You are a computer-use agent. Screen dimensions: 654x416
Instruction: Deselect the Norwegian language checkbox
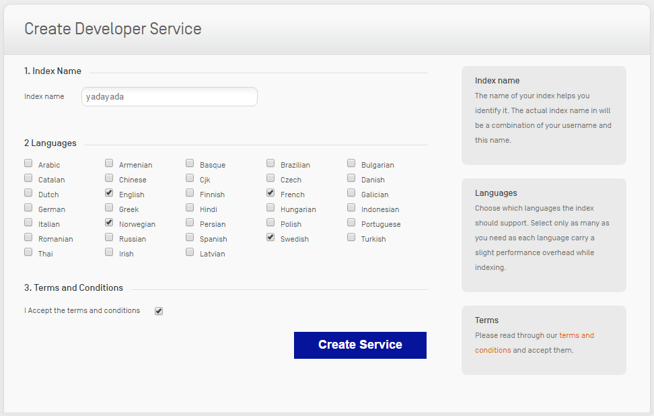pyautogui.click(x=109, y=222)
